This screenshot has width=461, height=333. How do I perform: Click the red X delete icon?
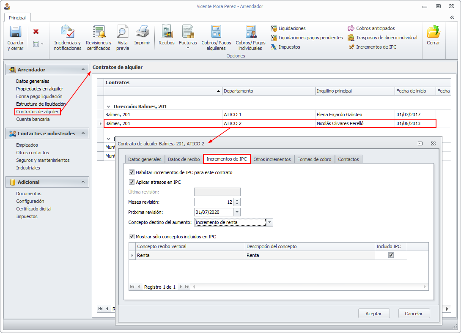tap(36, 31)
